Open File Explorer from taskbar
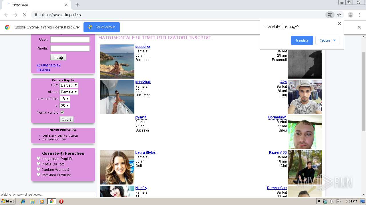The width and height of the screenshot is (366, 205). [x=32, y=201]
